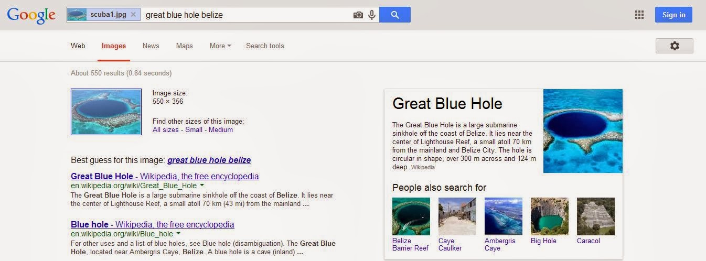The height and width of the screenshot is (261, 706).
Task: Expand the More dropdown menu
Action: [x=220, y=46]
